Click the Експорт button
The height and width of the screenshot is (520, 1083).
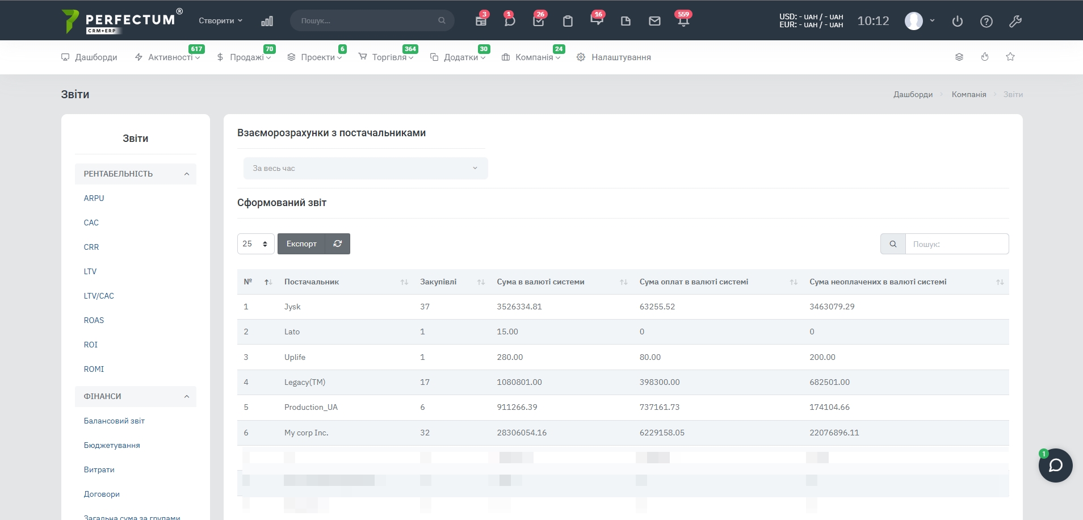[x=301, y=244]
